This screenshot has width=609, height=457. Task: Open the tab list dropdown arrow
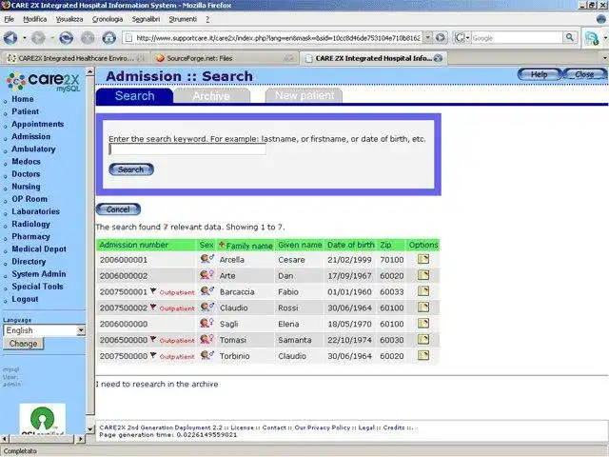tap(604, 58)
